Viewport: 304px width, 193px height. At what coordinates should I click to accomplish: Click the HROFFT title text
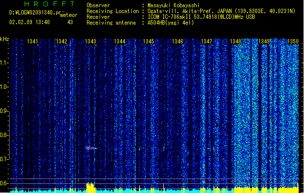tap(49, 4)
